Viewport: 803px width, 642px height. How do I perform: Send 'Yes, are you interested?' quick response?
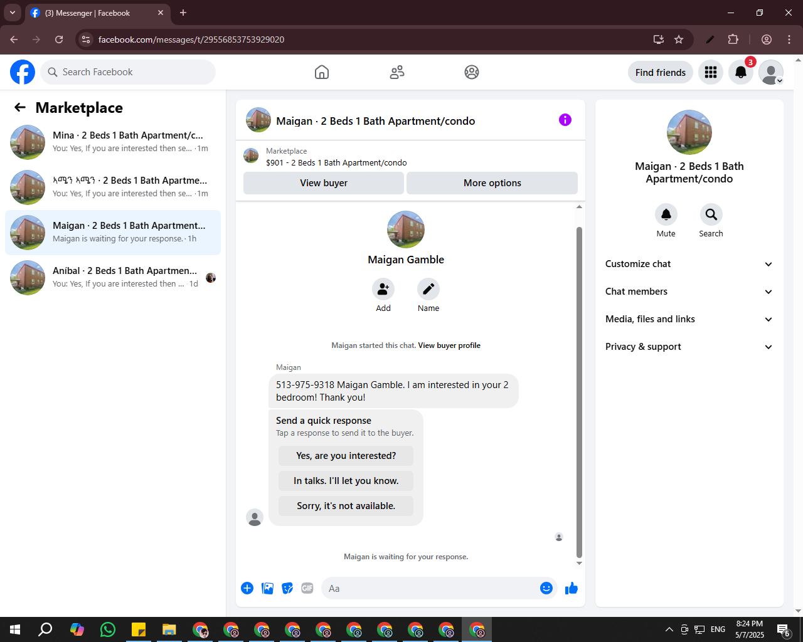pos(346,456)
